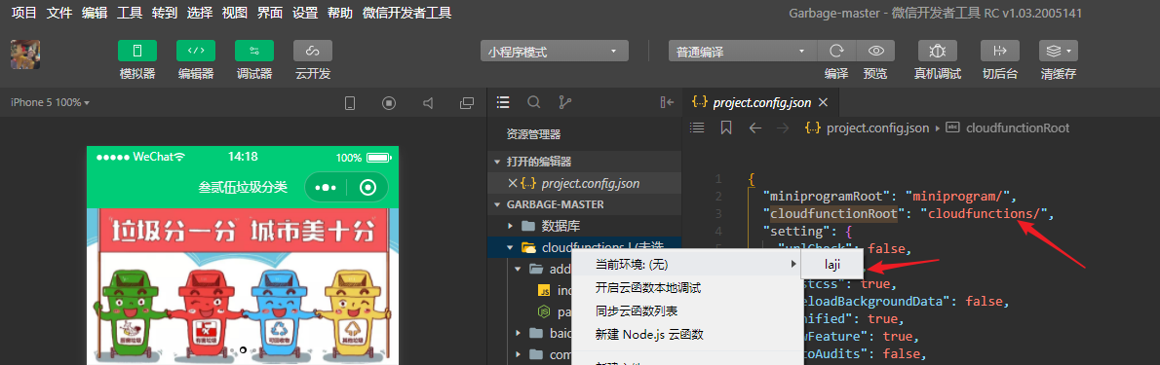Open the 文件 menu
The width and height of the screenshot is (1160, 365).
pyautogui.click(x=59, y=13)
